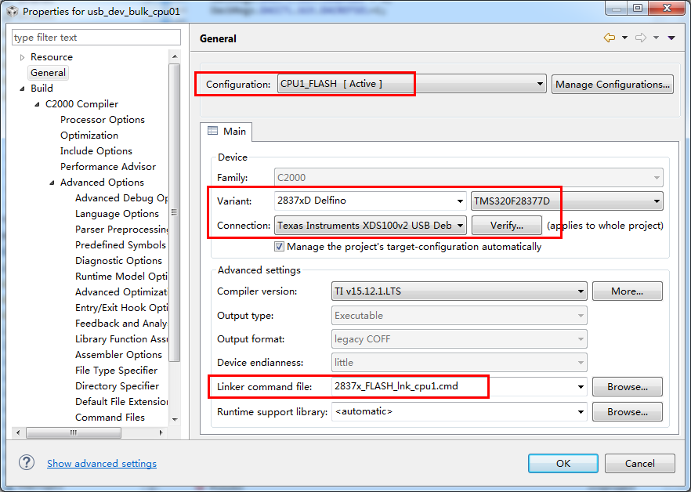Click tree horizontal scrollbar right arrow

tap(161, 432)
